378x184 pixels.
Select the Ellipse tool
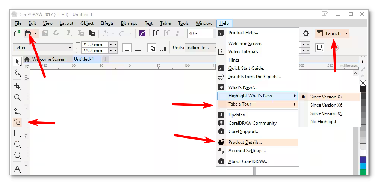[17, 144]
